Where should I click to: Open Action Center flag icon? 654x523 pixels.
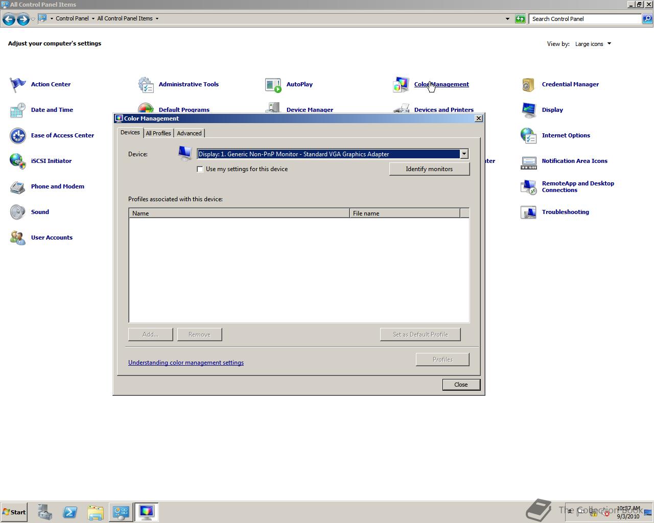click(x=18, y=84)
